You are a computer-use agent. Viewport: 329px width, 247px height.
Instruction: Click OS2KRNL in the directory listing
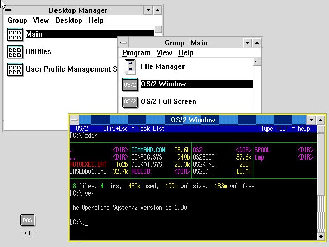point(204,164)
